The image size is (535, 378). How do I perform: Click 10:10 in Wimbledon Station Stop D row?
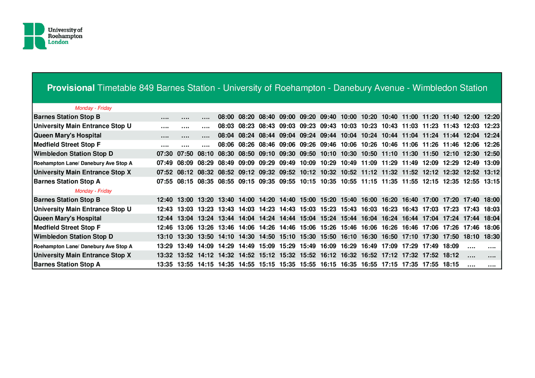click(x=329, y=154)
